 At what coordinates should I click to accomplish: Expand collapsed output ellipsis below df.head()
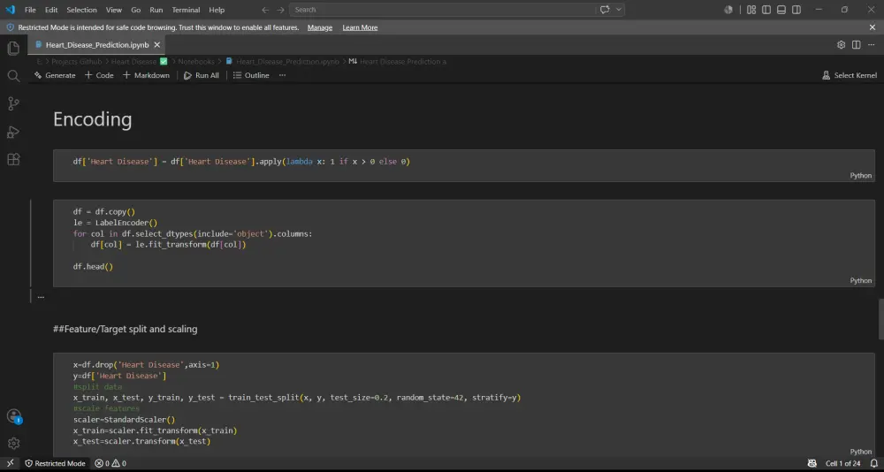pyautogui.click(x=41, y=297)
